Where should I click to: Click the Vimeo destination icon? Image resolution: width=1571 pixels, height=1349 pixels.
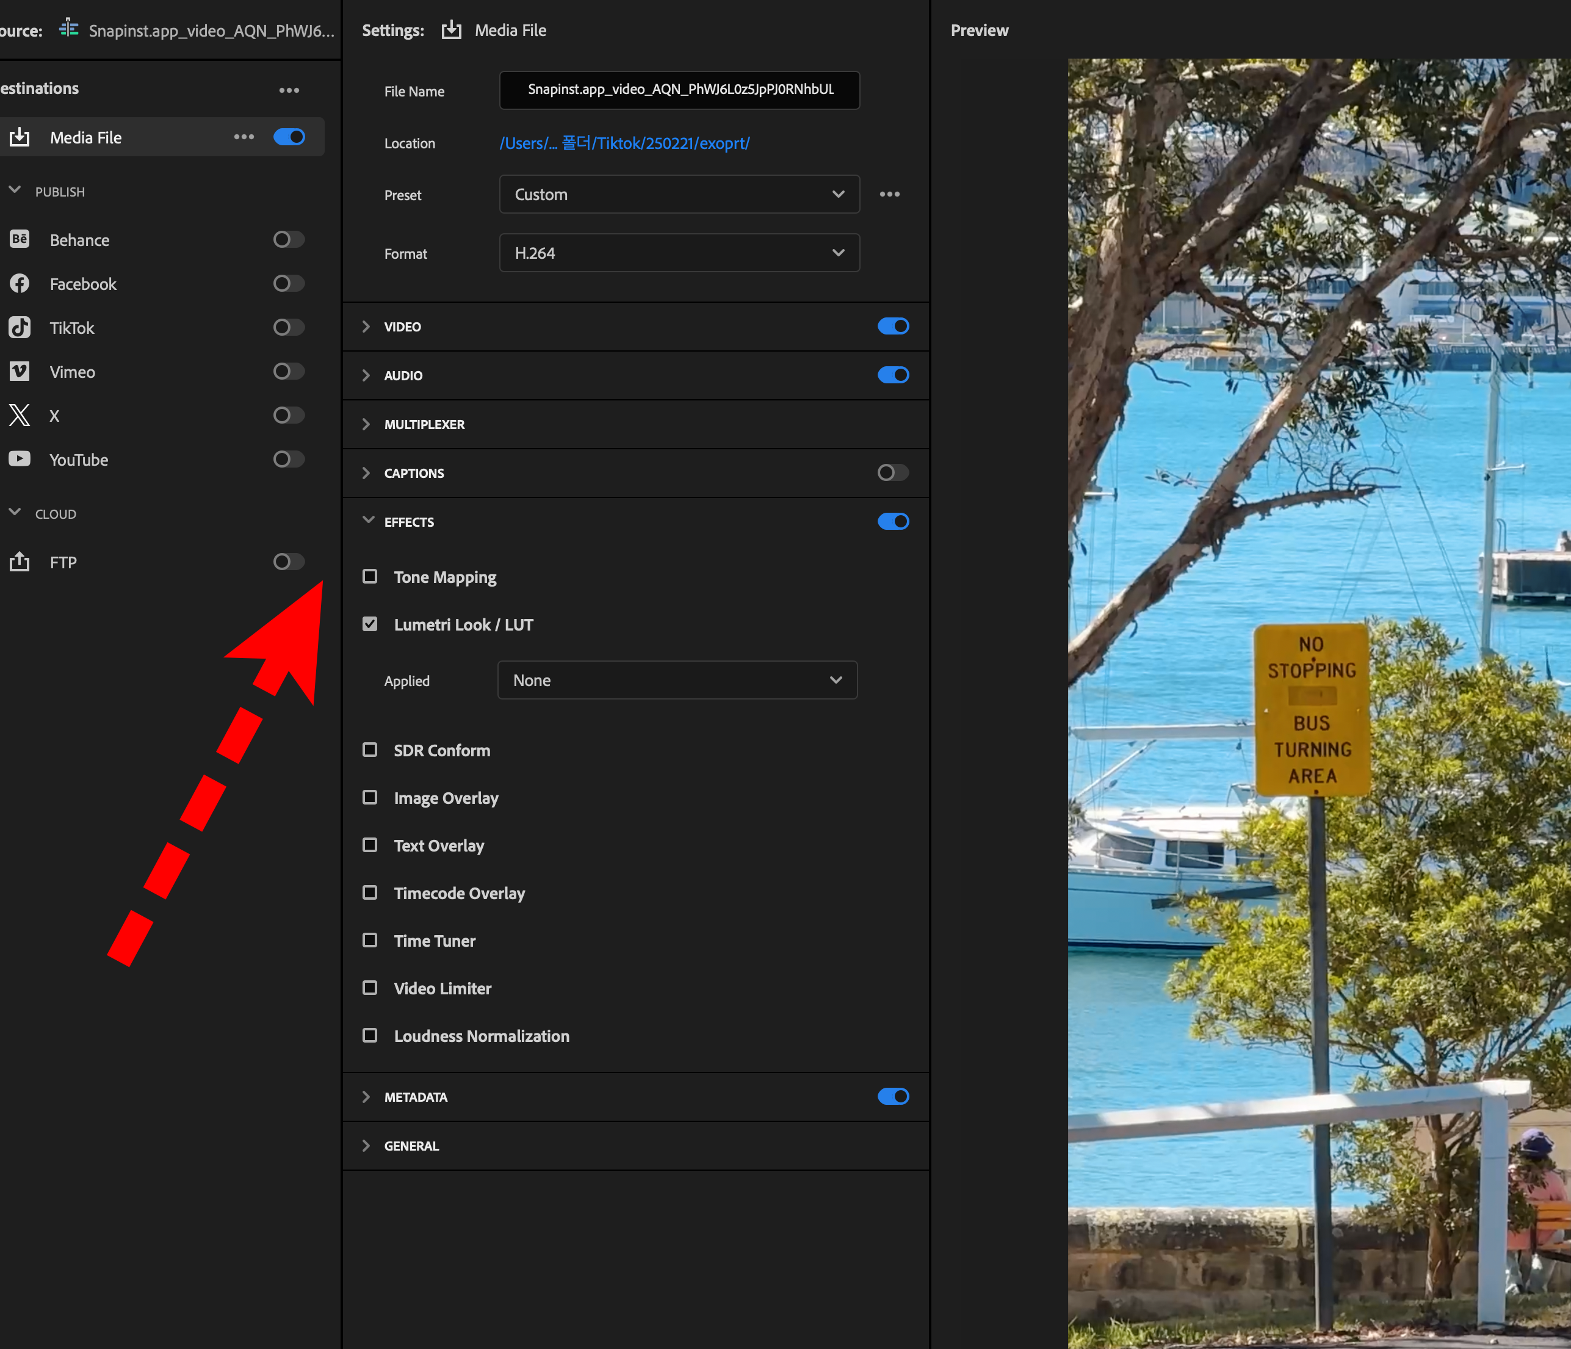[x=19, y=372]
